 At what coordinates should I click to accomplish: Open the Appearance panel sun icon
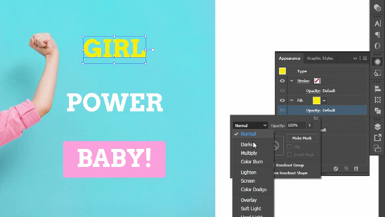(x=377, y=61)
